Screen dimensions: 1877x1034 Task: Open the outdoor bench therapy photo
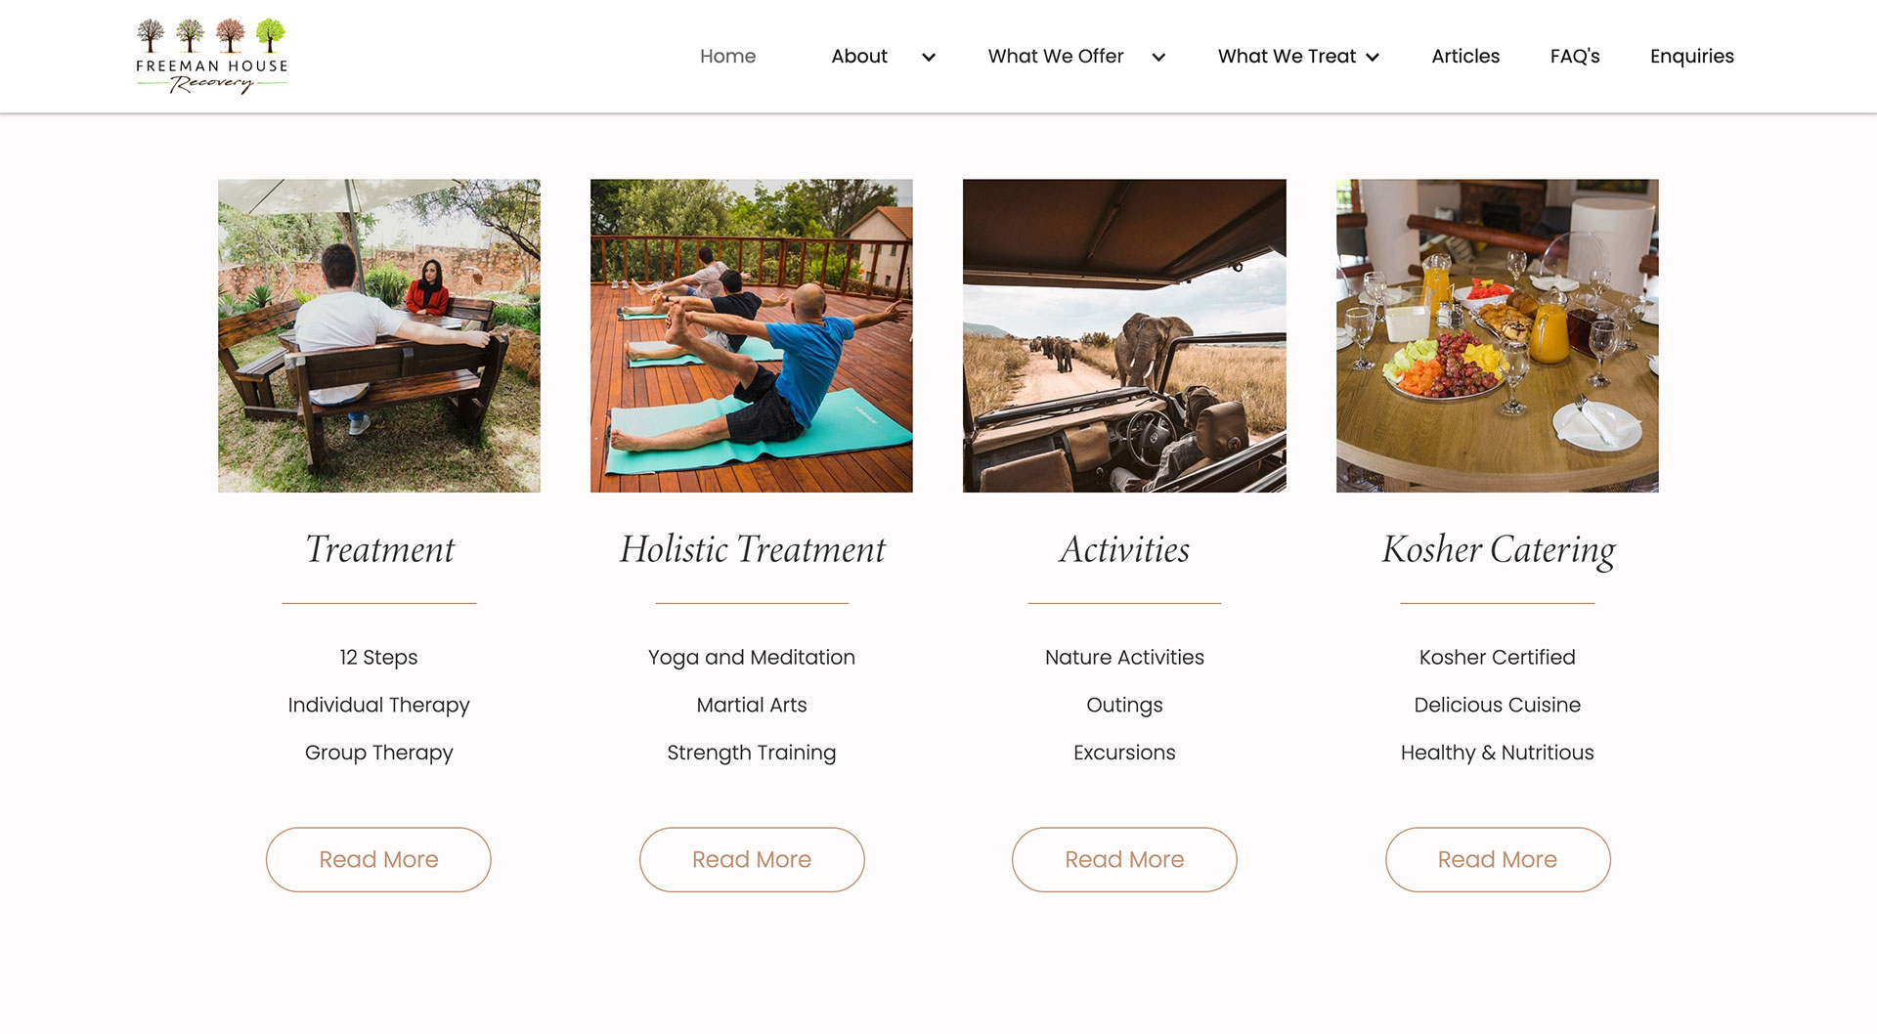(x=379, y=335)
